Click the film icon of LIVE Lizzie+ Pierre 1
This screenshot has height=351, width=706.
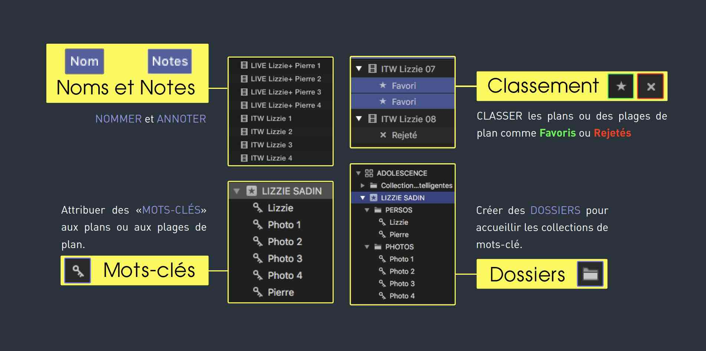244,66
